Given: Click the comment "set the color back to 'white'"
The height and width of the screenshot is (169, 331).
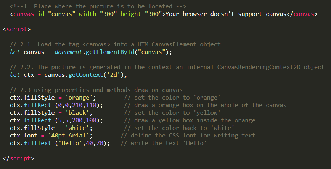Looking at the screenshot, I should pos(179,128).
